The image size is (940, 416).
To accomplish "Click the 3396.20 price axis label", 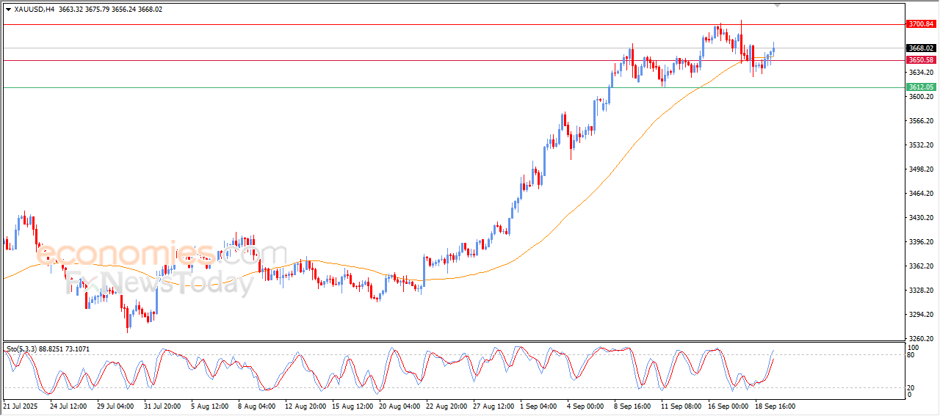I will 920,242.
